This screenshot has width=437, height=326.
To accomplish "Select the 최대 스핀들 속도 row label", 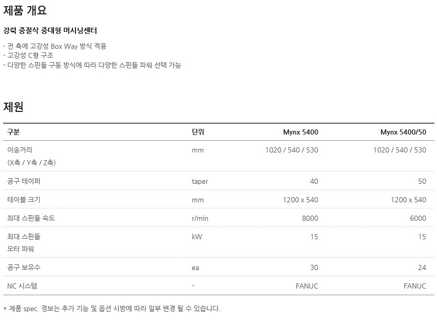I will [31, 218].
